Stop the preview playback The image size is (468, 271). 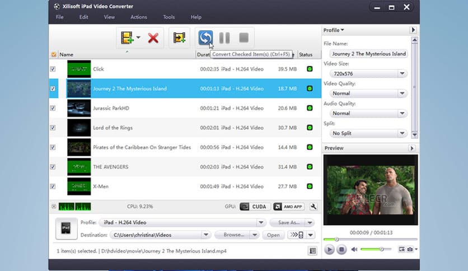[341, 250]
